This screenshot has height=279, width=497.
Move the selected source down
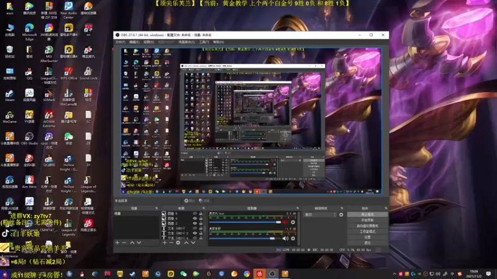point(193,242)
